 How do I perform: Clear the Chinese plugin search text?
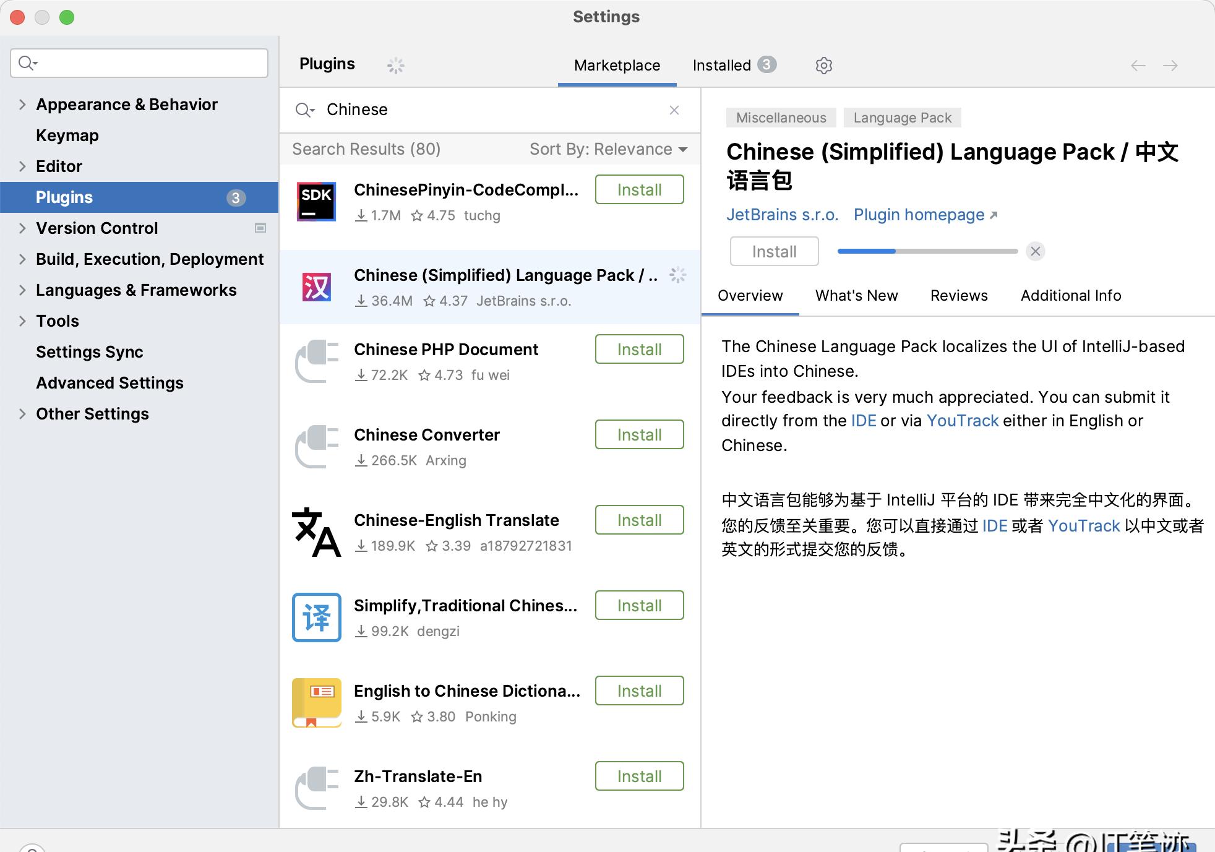point(674,110)
